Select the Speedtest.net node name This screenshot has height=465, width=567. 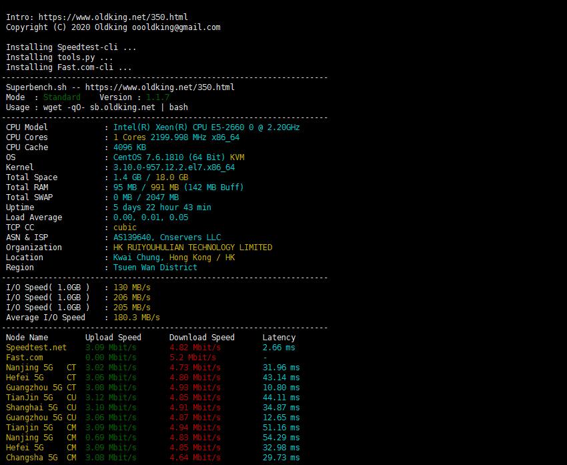[36, 348]
